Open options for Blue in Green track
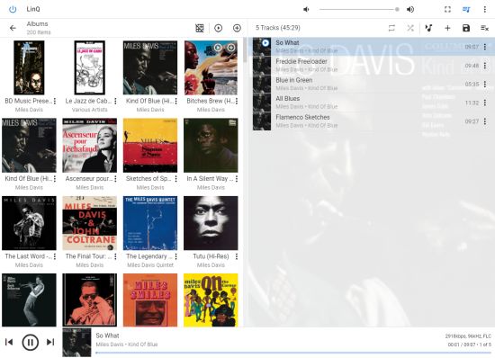The width and height of the screenshot is (495, 358). 485,85
